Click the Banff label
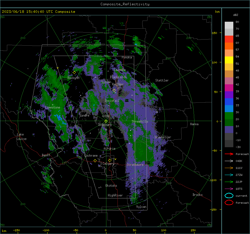This screenshot has height=234, width=250. [46, 155]
